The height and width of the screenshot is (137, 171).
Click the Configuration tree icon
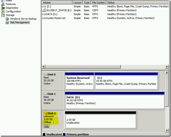3,11
